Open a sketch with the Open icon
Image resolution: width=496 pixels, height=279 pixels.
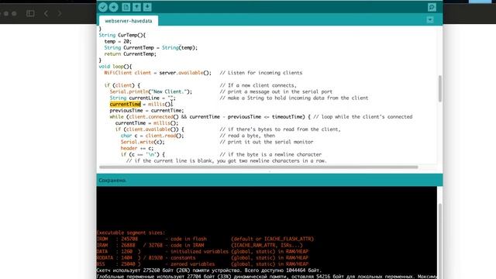(136, 7)
